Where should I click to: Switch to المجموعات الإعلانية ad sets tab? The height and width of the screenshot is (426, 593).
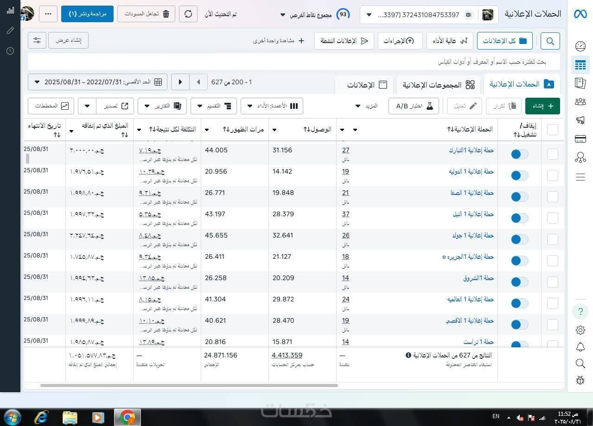point(439,85)
